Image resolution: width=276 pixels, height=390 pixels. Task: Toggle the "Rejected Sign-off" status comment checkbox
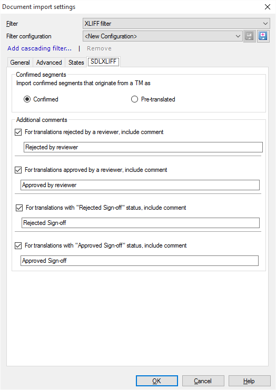pyautogui.click(x=19, y=208)
